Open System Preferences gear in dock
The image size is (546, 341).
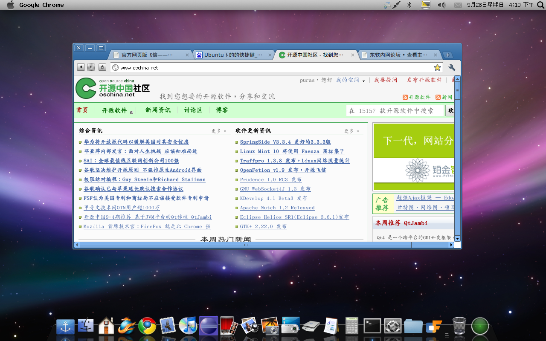[392, 326]
